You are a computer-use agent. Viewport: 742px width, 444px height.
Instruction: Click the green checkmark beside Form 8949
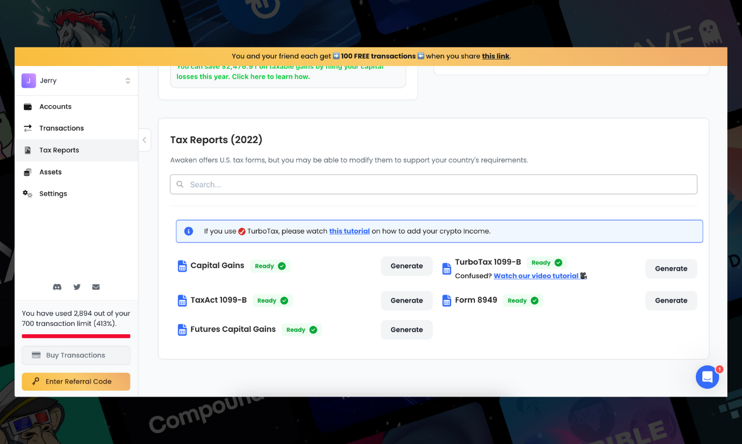535,300
